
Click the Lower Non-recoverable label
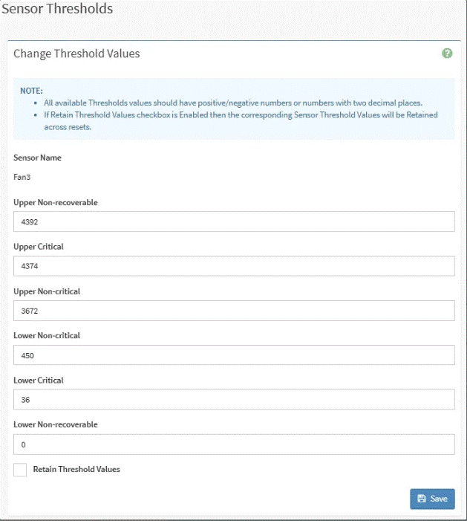tap(56, 425)
